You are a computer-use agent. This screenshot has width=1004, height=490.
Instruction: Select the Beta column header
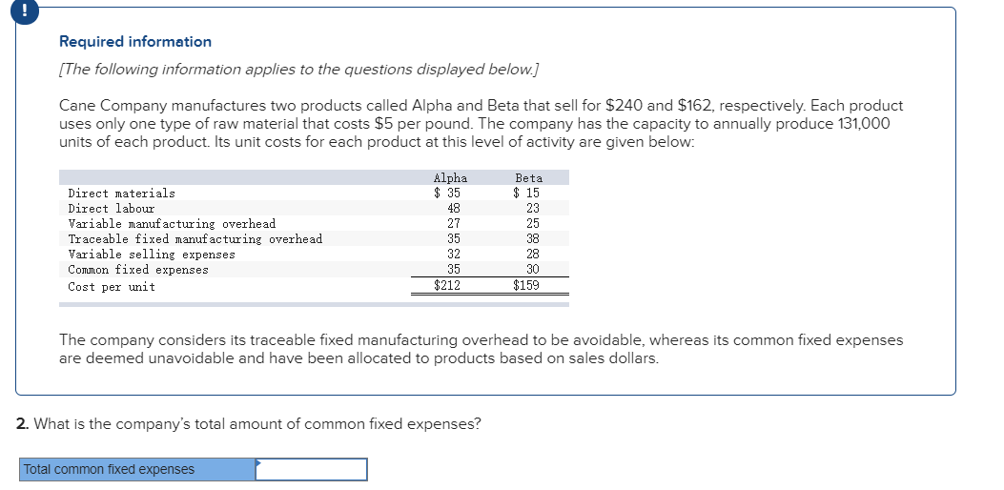pos(528,178)
